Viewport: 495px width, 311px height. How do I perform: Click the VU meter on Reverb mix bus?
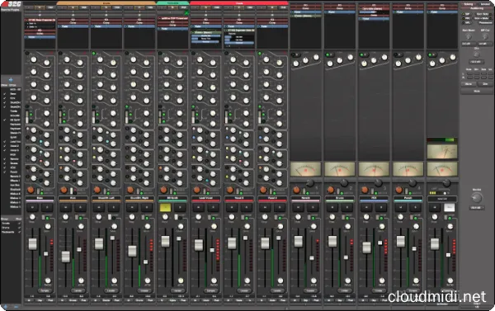[305, 169]
